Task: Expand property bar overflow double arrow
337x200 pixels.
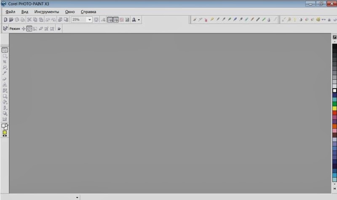Action: tap(59, 29)
